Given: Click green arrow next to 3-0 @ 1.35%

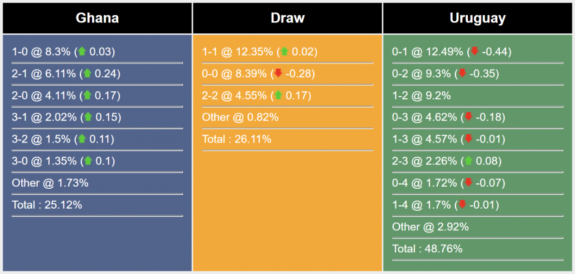Looking at the screenshot, I should tap(87, 161).
